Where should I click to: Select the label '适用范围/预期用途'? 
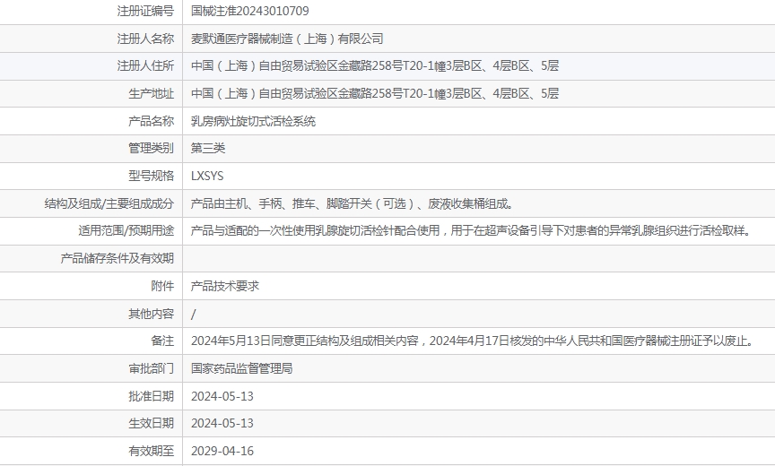[x=126, y=230]
